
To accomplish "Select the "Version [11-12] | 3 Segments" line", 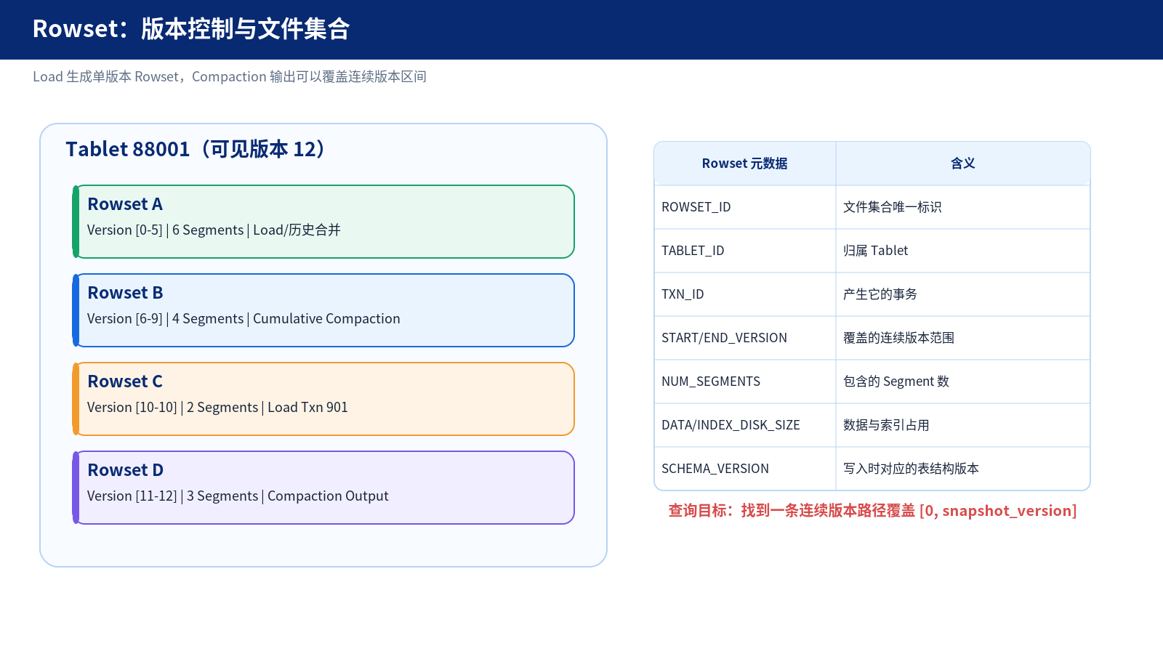I will click(x=238, y=496).
